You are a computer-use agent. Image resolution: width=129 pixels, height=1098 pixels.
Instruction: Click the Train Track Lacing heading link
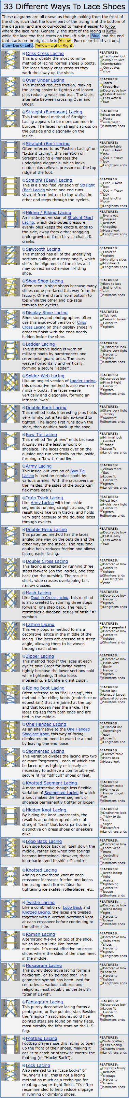tap(44, 498)
